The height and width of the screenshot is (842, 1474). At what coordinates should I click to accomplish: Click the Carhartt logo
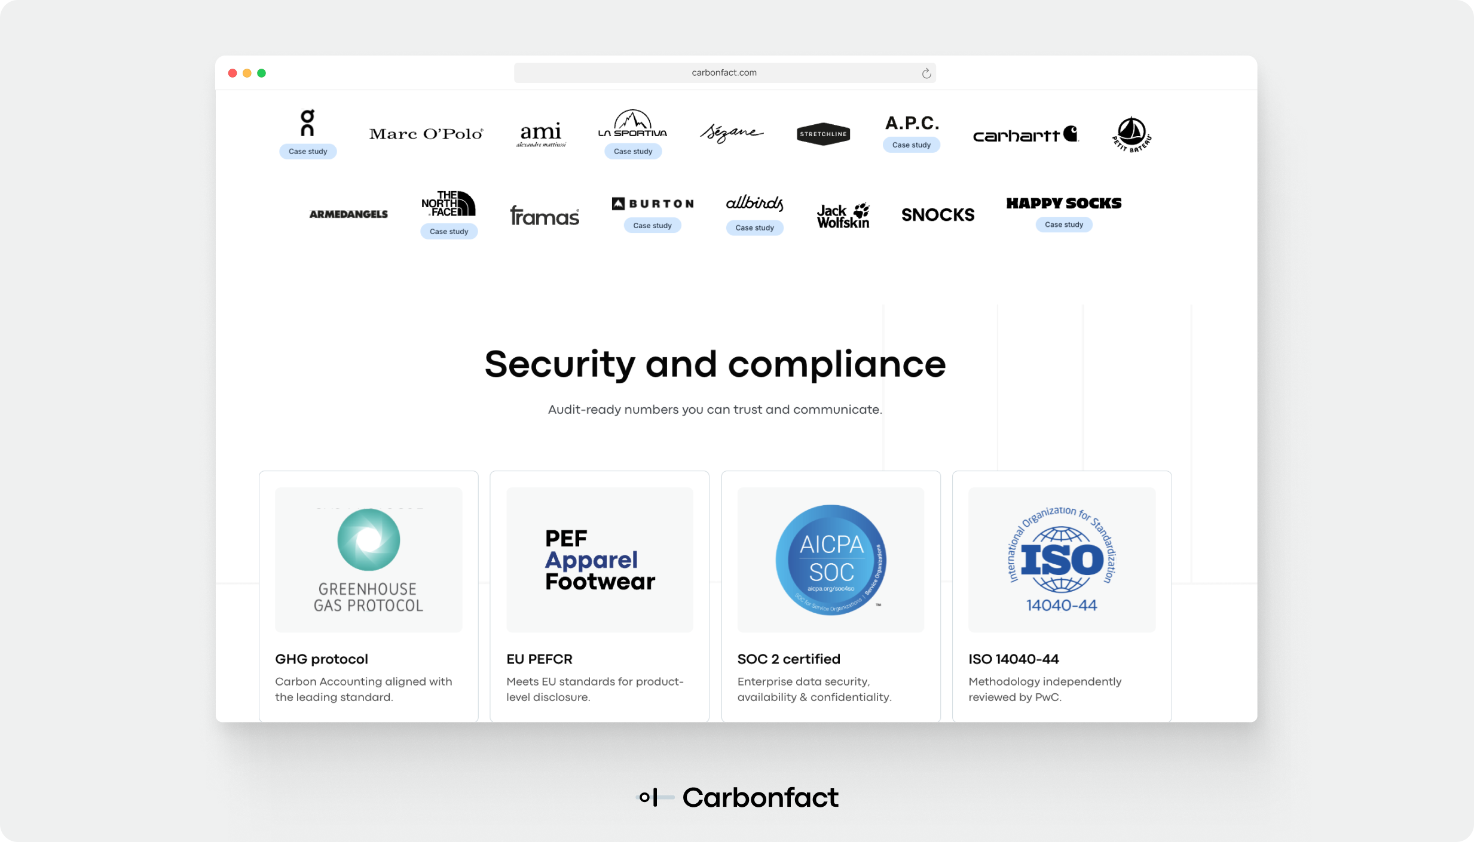(x=1025, y=135)
